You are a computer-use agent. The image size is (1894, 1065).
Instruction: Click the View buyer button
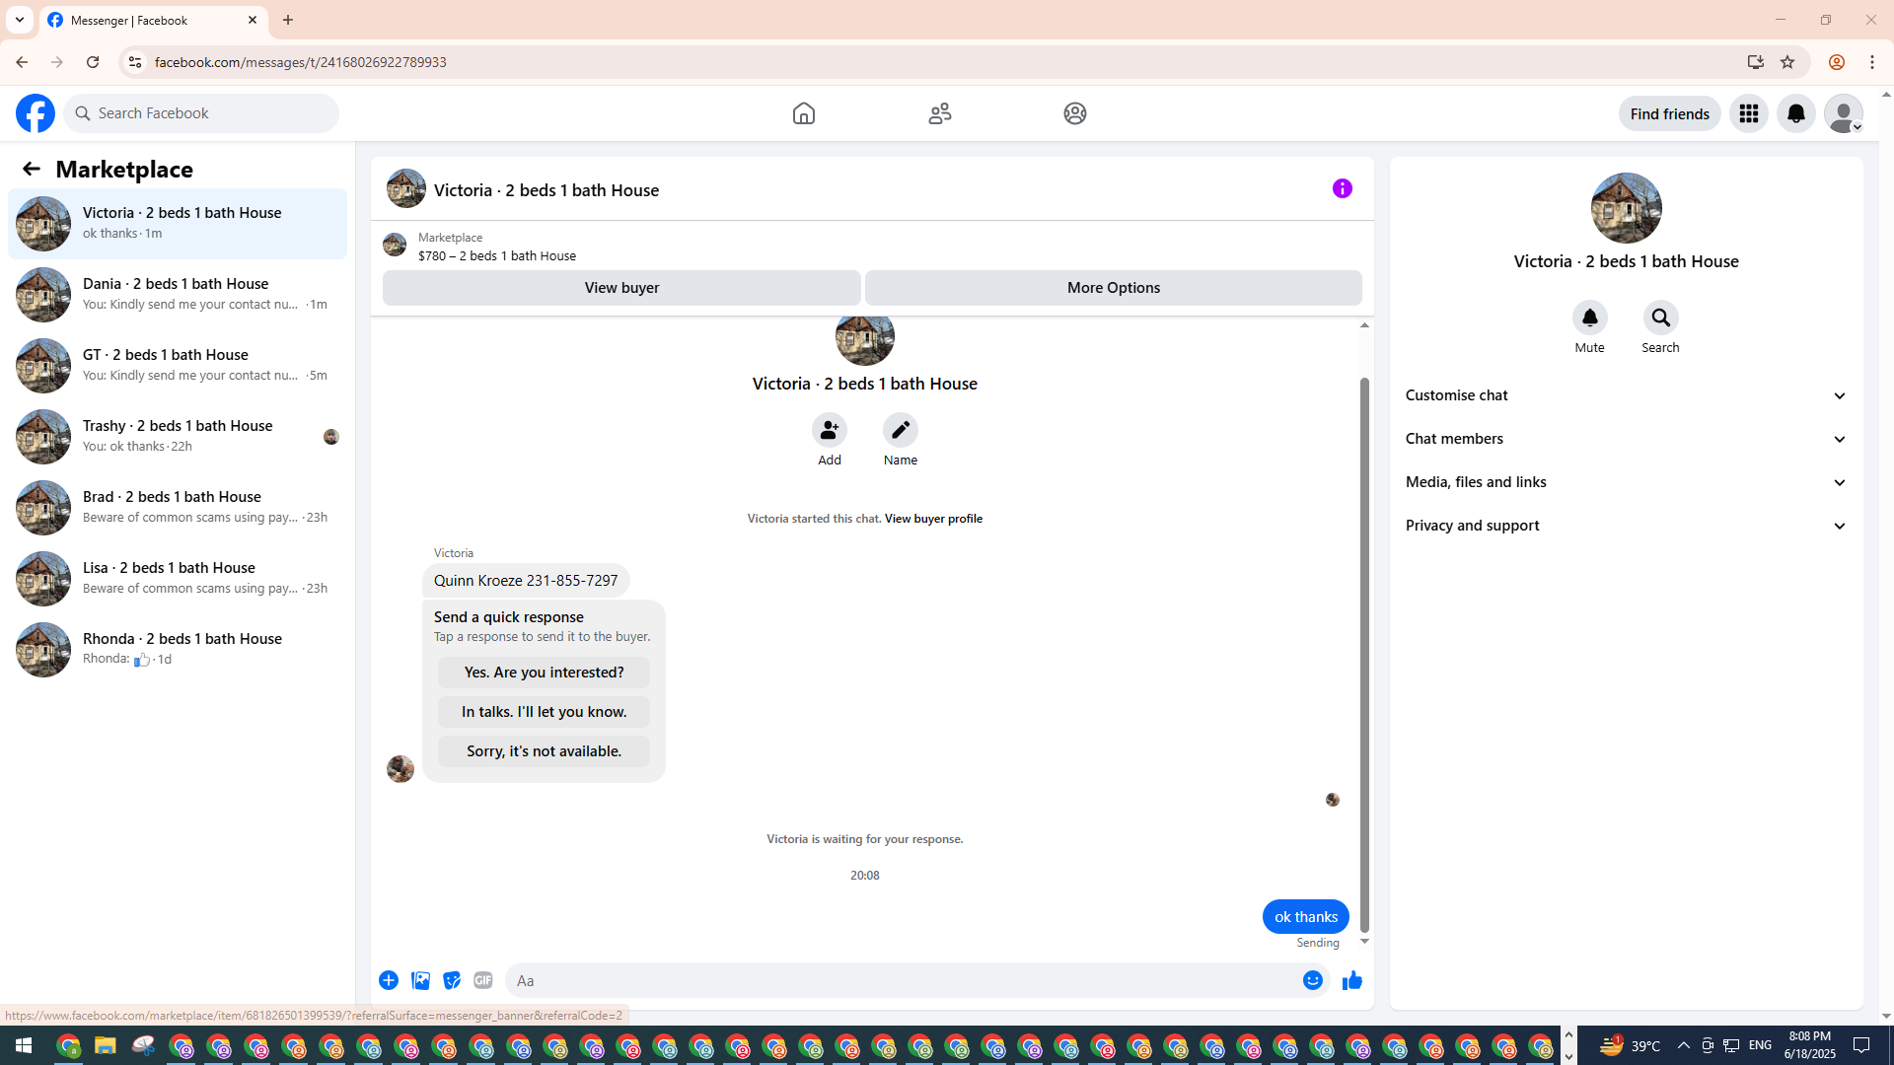621,288
